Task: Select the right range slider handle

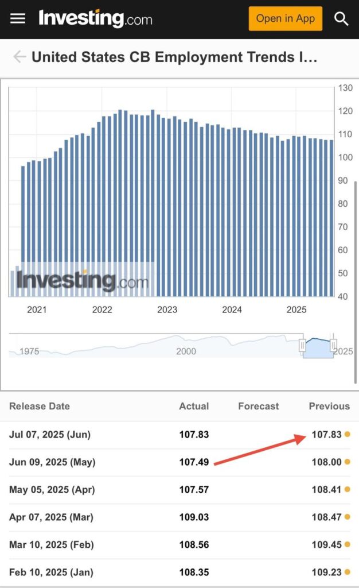Action: click(333, 345)
